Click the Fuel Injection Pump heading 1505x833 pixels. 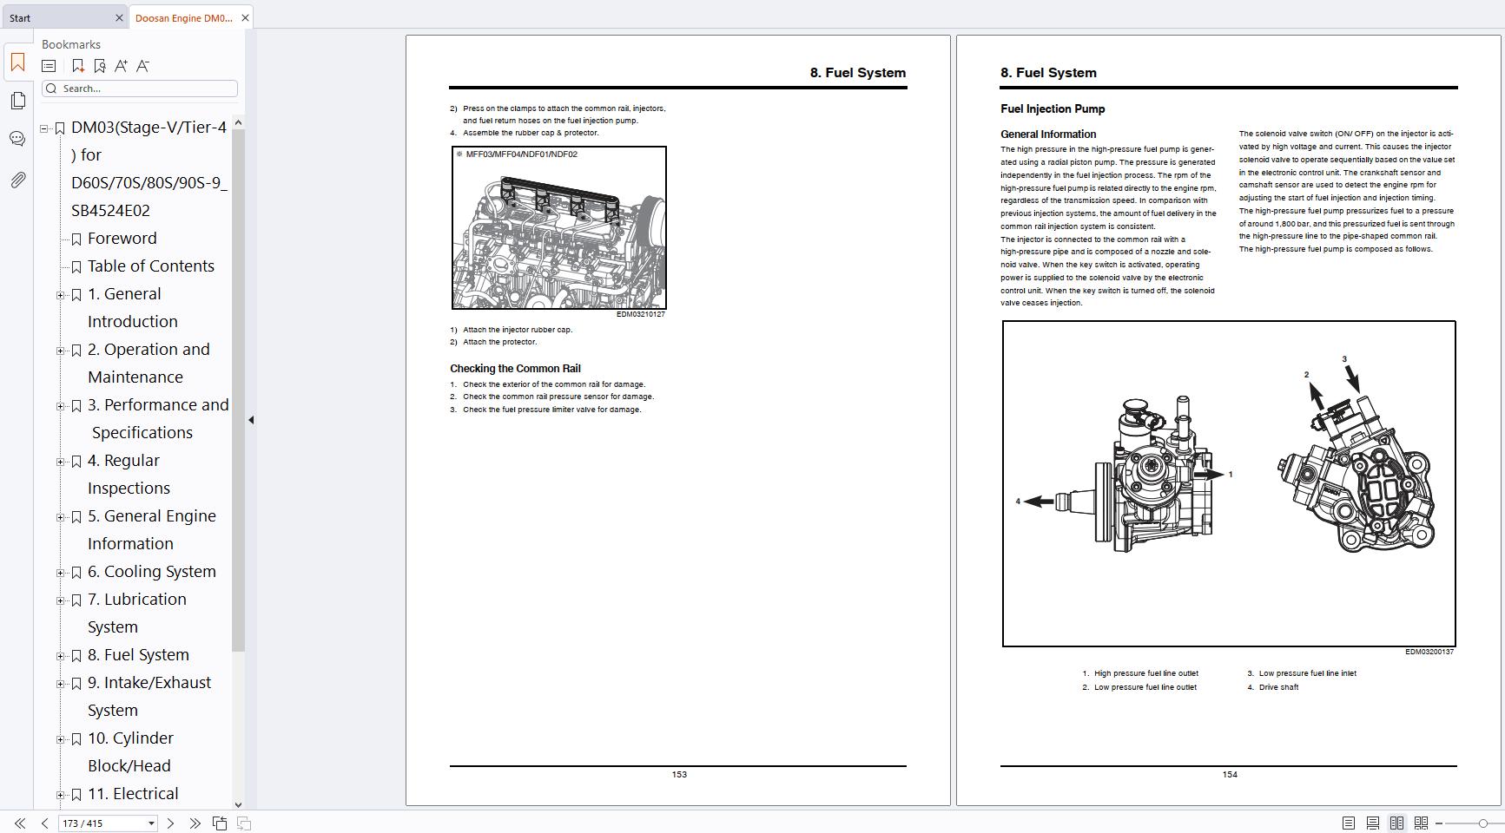(x=1053, y=108)
